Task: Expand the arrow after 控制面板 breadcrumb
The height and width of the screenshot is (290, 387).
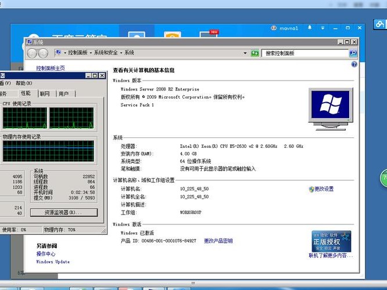Action: (x=91, y=53)
